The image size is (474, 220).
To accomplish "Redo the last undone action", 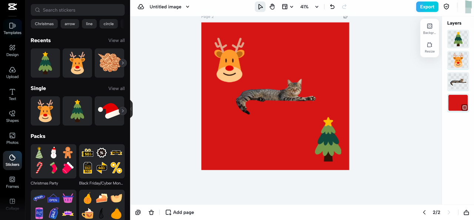I will tap(344, 7).
